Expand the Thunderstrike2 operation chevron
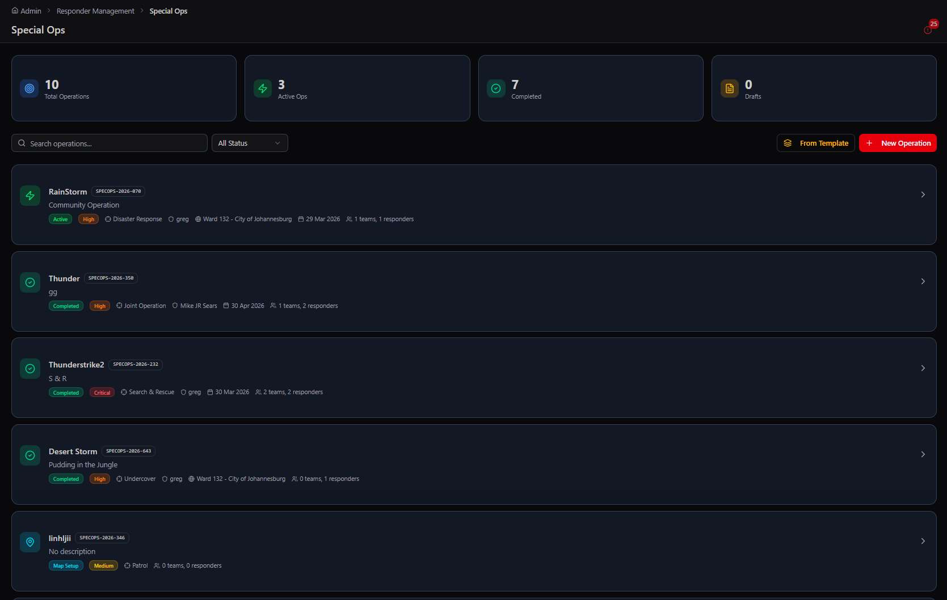 coord(923,368)
